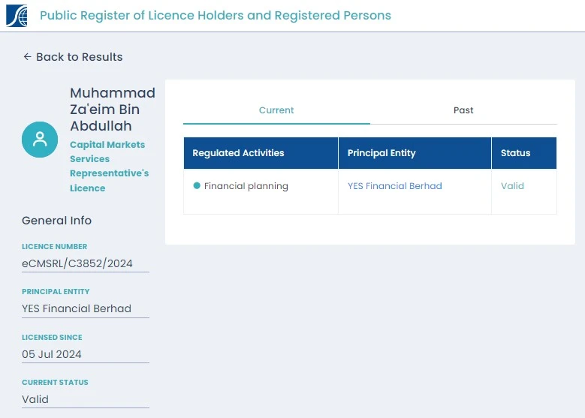Screen dimensions: 585x418
Task: Switch to the Past tab
Action: [x=463, y=110]
